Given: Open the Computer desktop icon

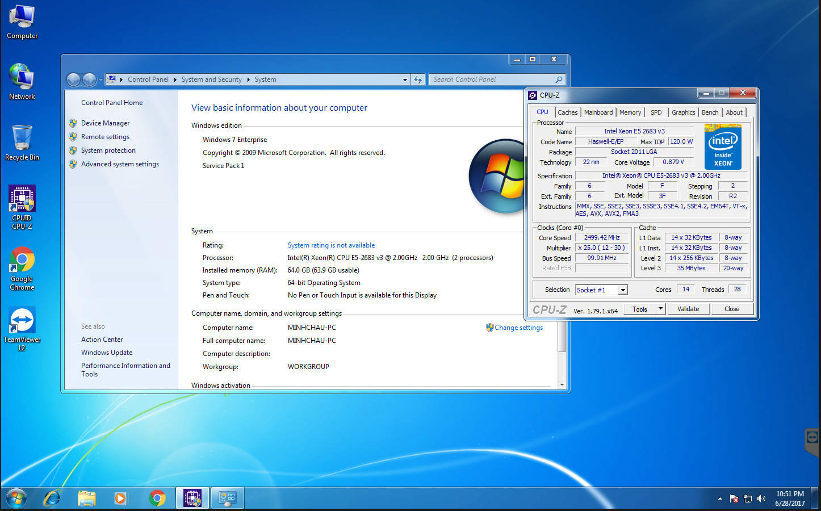Looking at the screenshot, I should [22, 22].
